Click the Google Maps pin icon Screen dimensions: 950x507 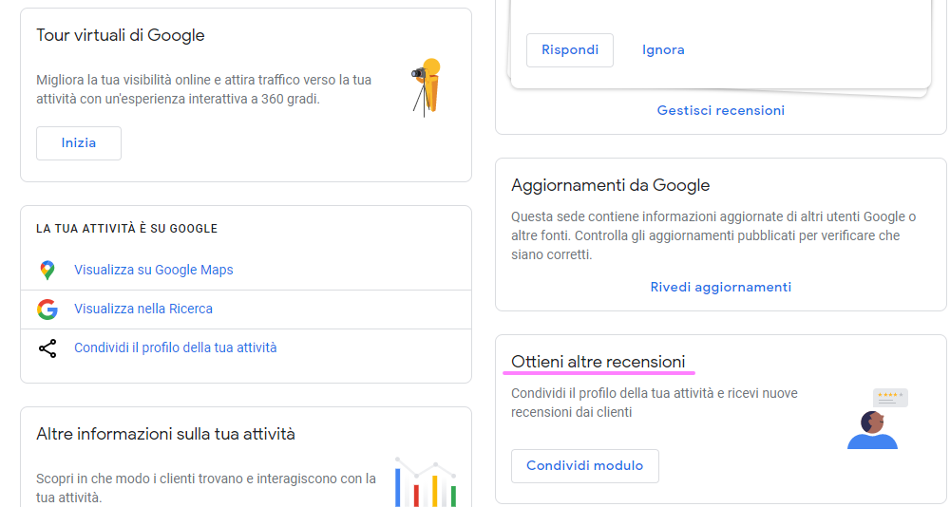pos(47,271)
